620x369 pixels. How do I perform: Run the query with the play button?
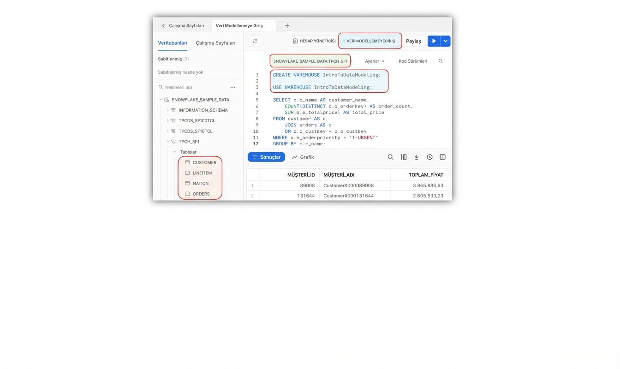(x=434, y=41)
